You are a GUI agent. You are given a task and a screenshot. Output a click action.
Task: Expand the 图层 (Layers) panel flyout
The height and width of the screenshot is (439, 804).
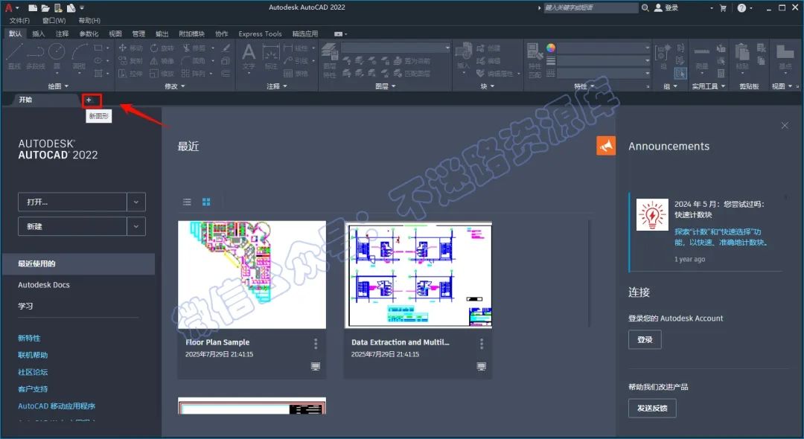[x=385, y=86]
